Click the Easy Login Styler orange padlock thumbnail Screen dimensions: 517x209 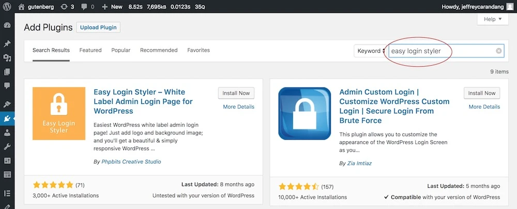59,114
